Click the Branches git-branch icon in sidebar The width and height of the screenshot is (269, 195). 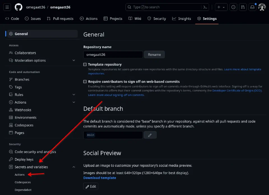[11, 79]
